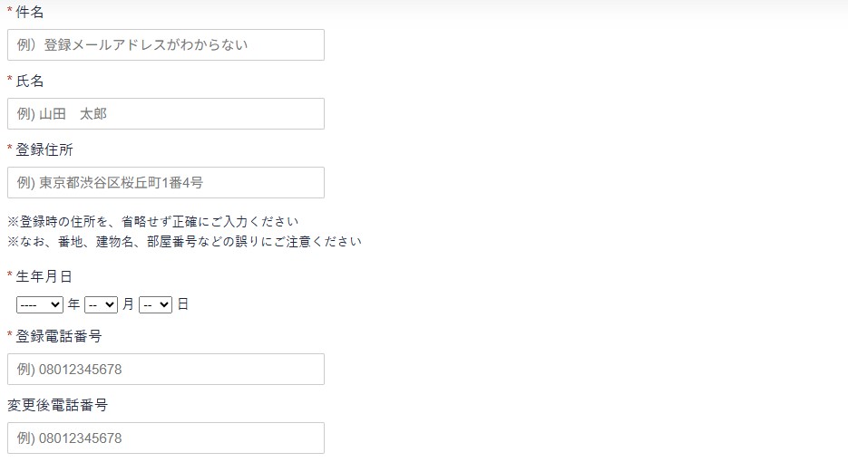Click the note about 番地 and 建物名 mistakes
The image size is (848, 462).
point(184,241)
